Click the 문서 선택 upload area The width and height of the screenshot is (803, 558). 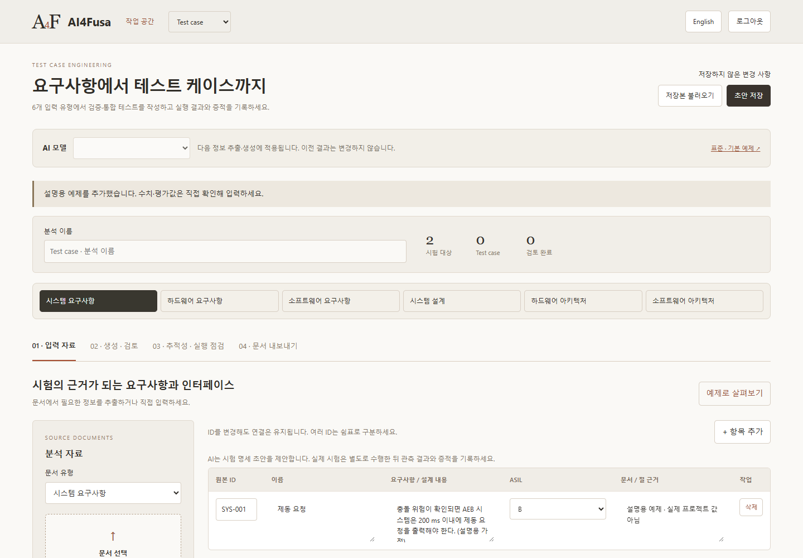[113, 537]
